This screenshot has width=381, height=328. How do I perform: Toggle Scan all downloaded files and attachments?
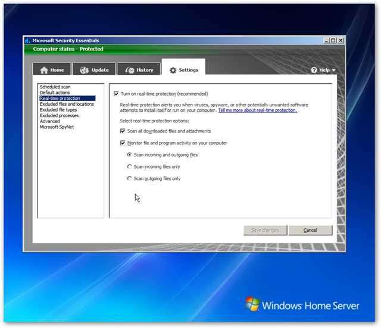[123, 131]
